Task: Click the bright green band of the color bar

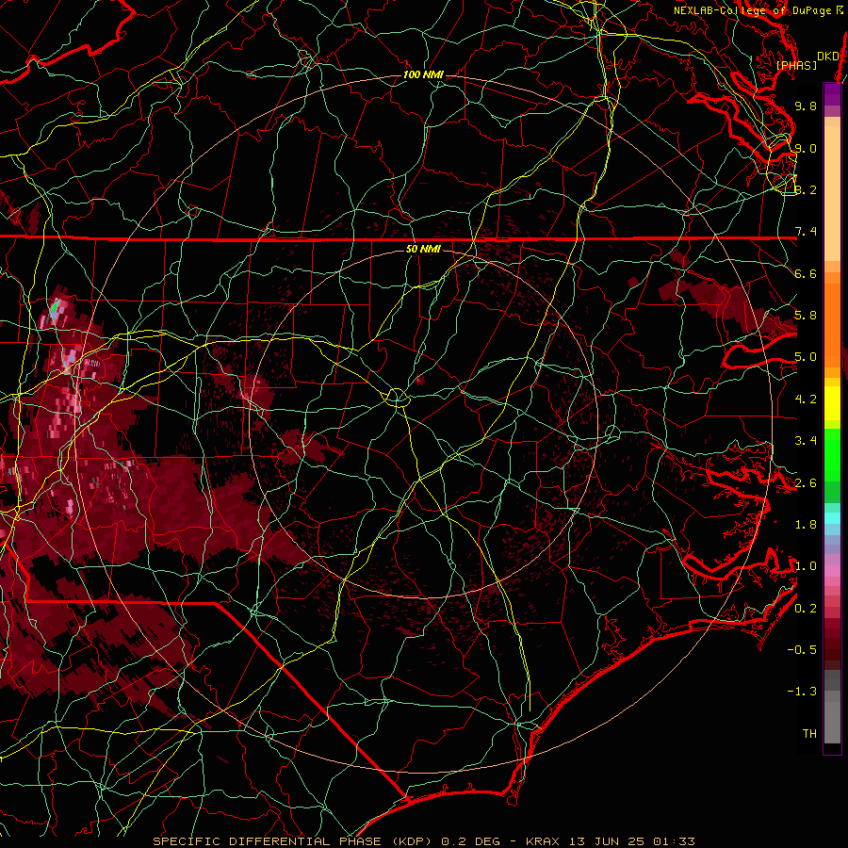Action: [832, 454]
